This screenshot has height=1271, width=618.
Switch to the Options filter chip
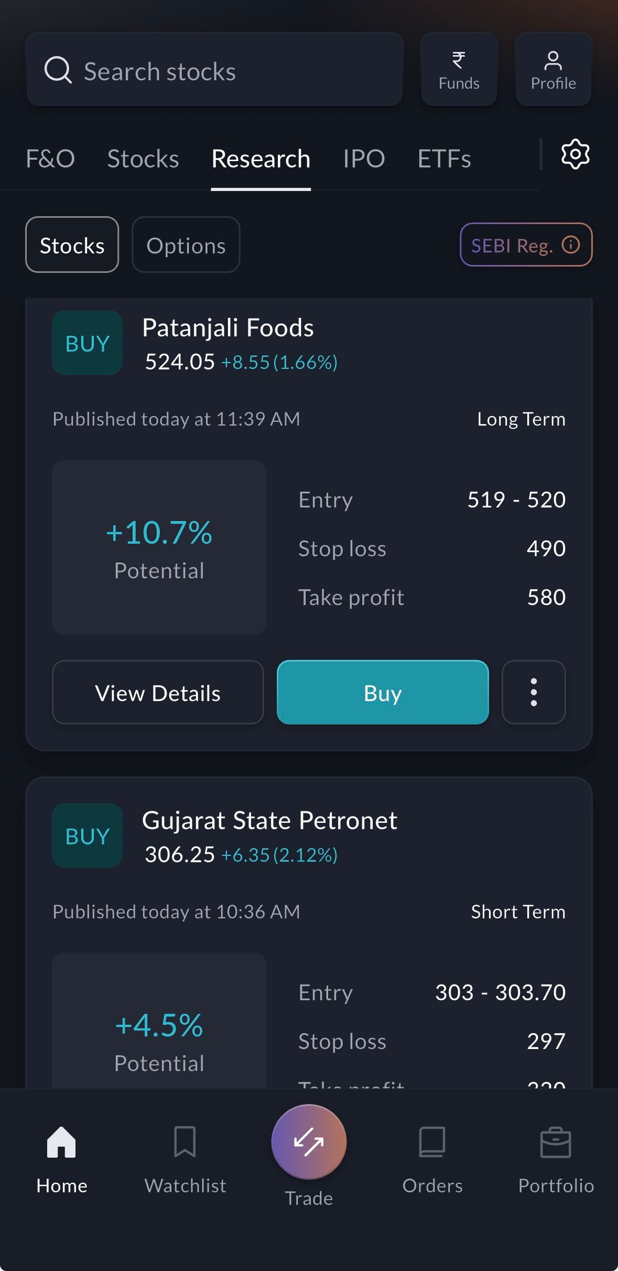186,245
